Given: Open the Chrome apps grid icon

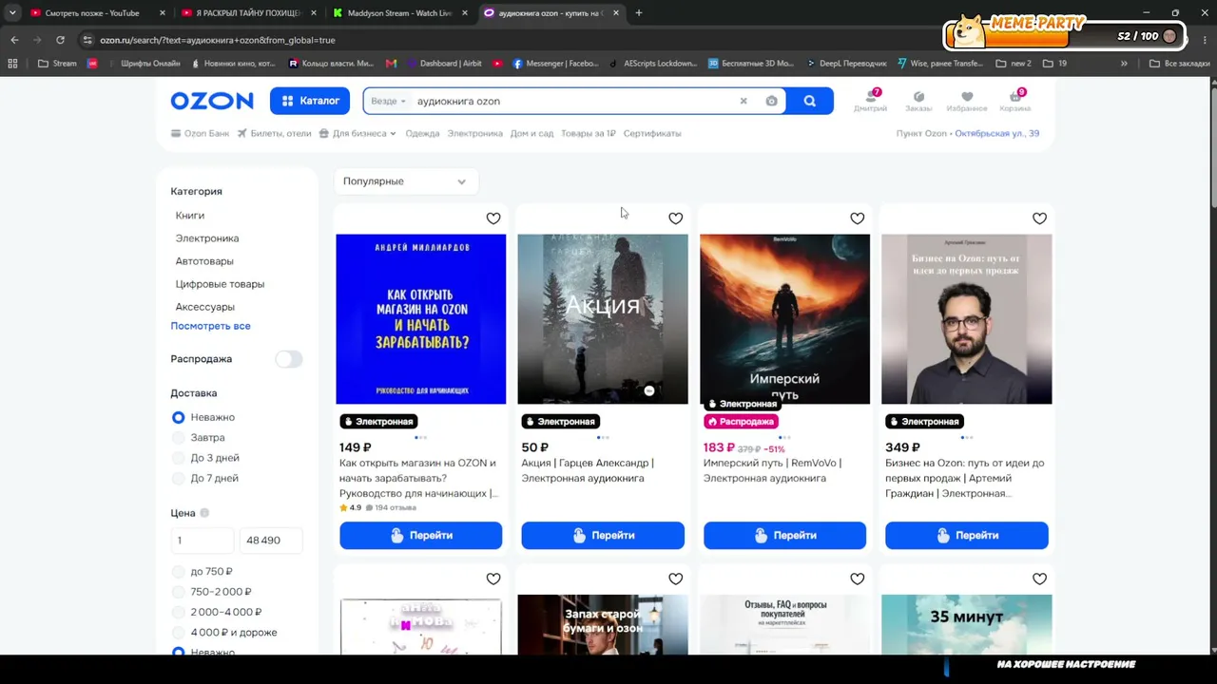Looking at the screenshot, I should 12,64.
